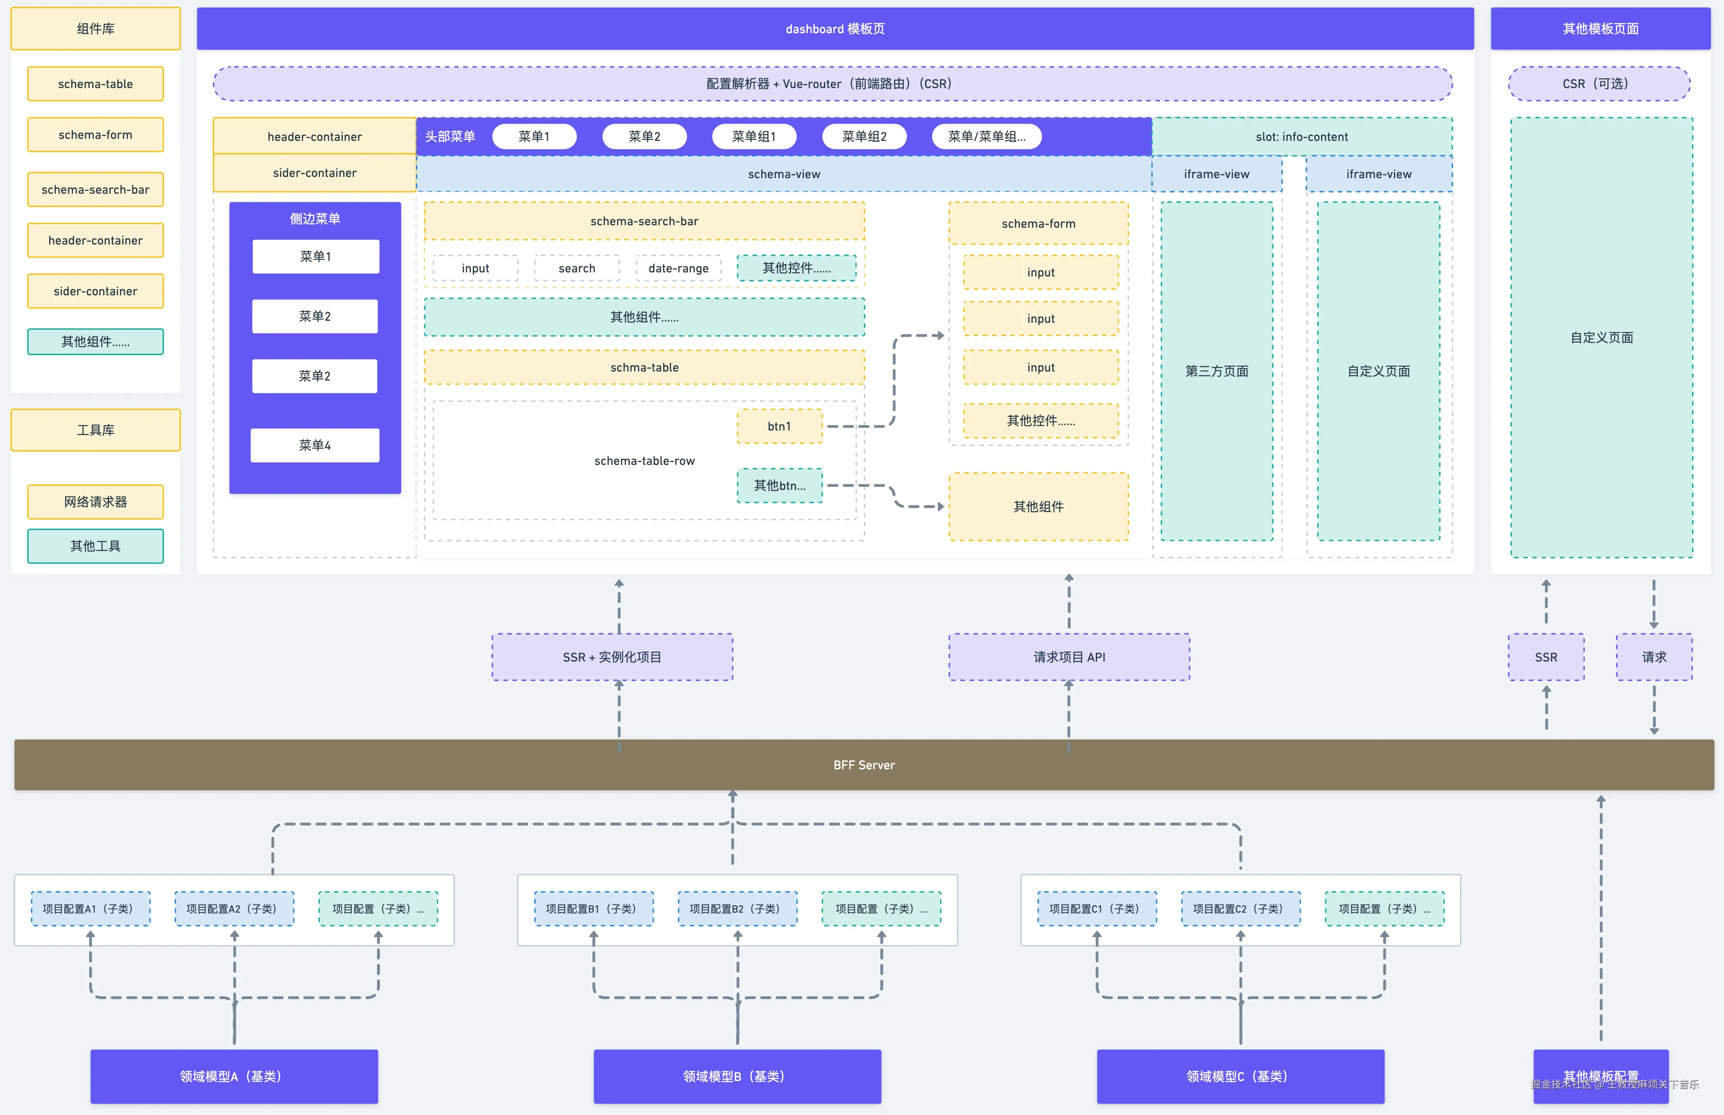Click the dashboard 模板页 title bar
The width and height of the screenshot is (1724, 1115).
(835, 29)
